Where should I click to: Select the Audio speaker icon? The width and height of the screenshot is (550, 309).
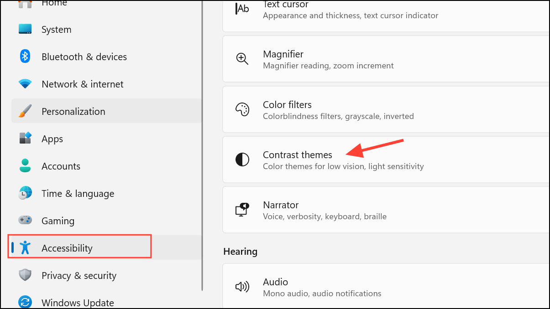(242, 287)
